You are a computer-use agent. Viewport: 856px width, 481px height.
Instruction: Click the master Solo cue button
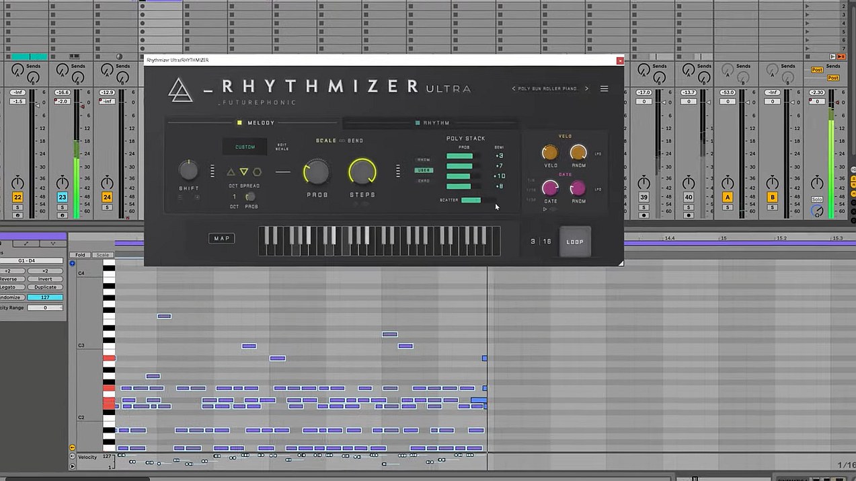[x=817, y=200]
